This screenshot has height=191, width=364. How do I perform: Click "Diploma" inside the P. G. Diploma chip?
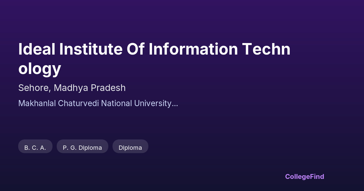(90, 148)
